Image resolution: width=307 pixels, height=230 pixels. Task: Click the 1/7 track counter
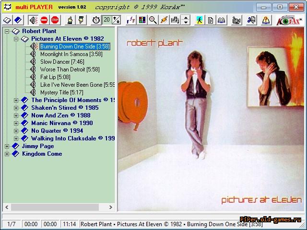pyautogui.click(x=12, y=224)
